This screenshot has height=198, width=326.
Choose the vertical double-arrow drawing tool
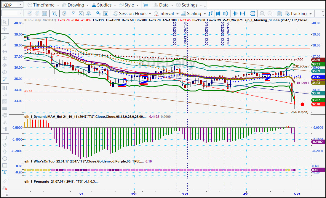[x=4, y=58]
